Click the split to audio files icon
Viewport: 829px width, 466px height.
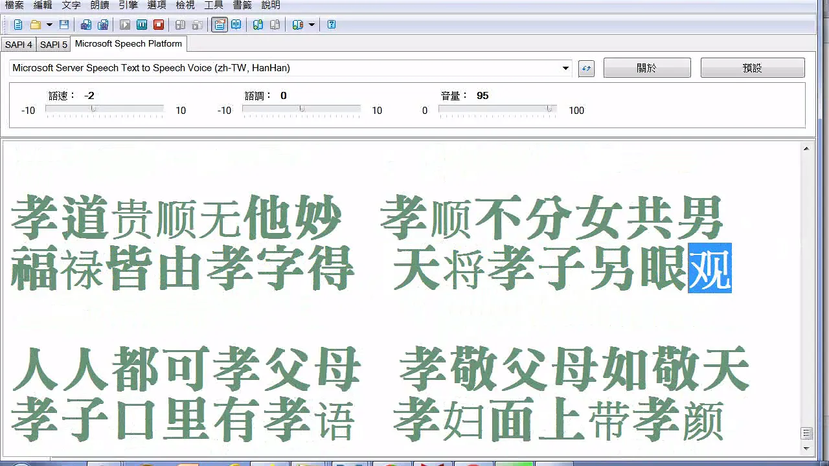(103, 25)
